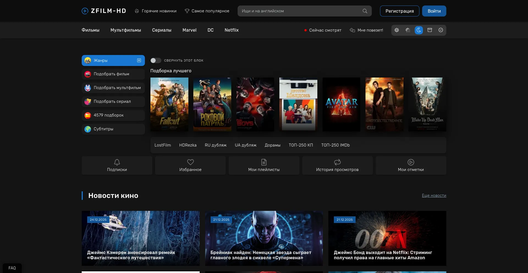This screenshot has height=273, width=528.
Task: Open Подписки via the bell icon
Action: coord(117,165)
